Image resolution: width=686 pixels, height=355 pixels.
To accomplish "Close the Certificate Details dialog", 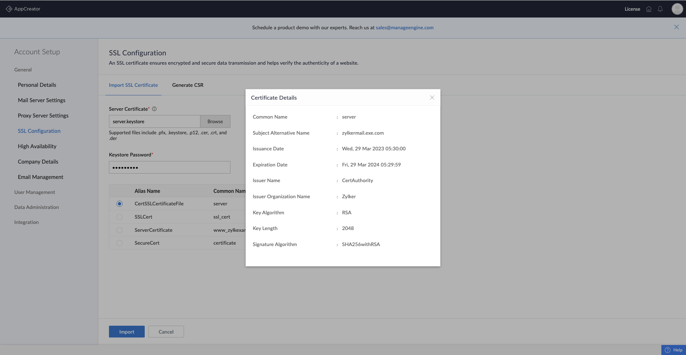I will [432, 97].
